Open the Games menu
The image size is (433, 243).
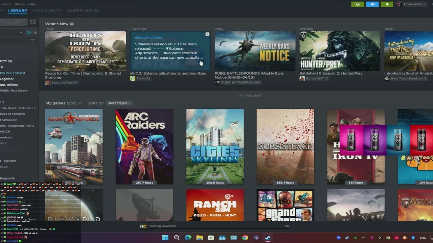click(x=20, y=4)
